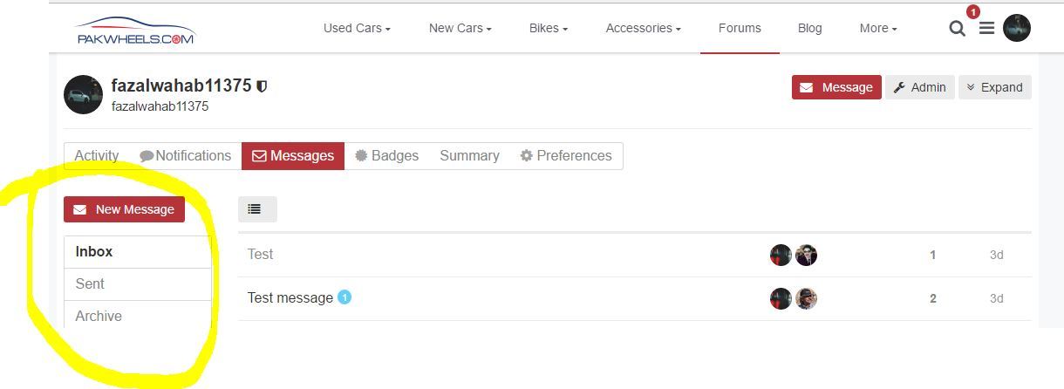Click the user avatar in top bar
Viewport: 1064px width, 389px height.
[1017, 28]
